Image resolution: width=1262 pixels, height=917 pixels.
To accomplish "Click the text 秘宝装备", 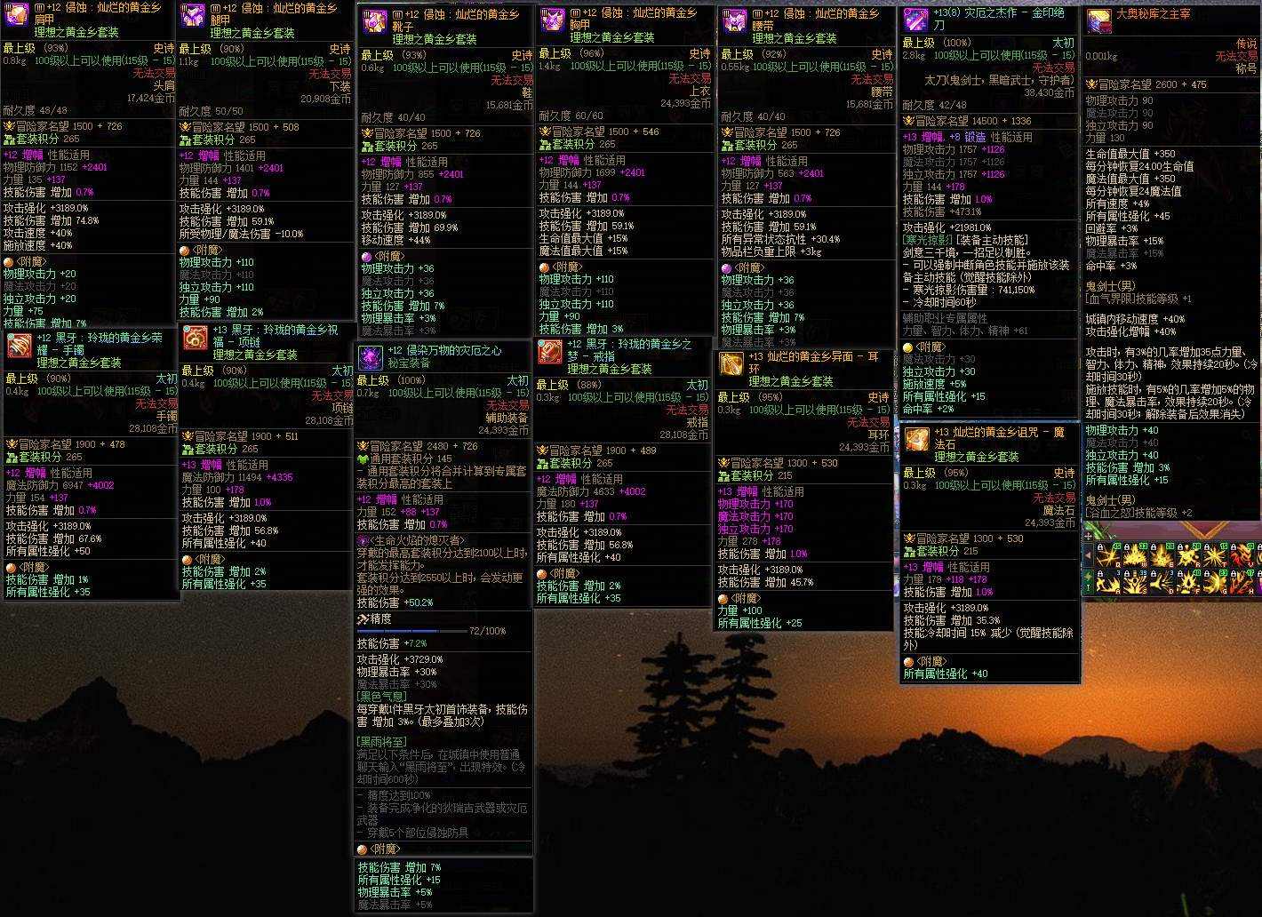I will (x=410, y=363).
